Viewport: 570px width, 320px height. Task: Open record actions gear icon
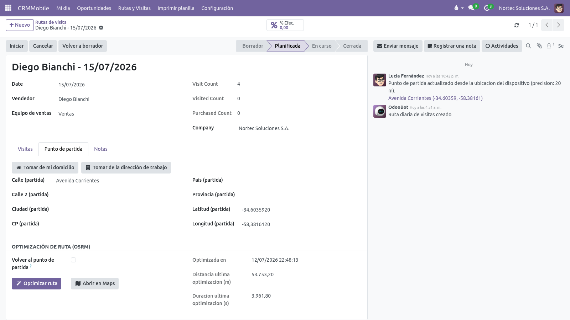point(101,28)
